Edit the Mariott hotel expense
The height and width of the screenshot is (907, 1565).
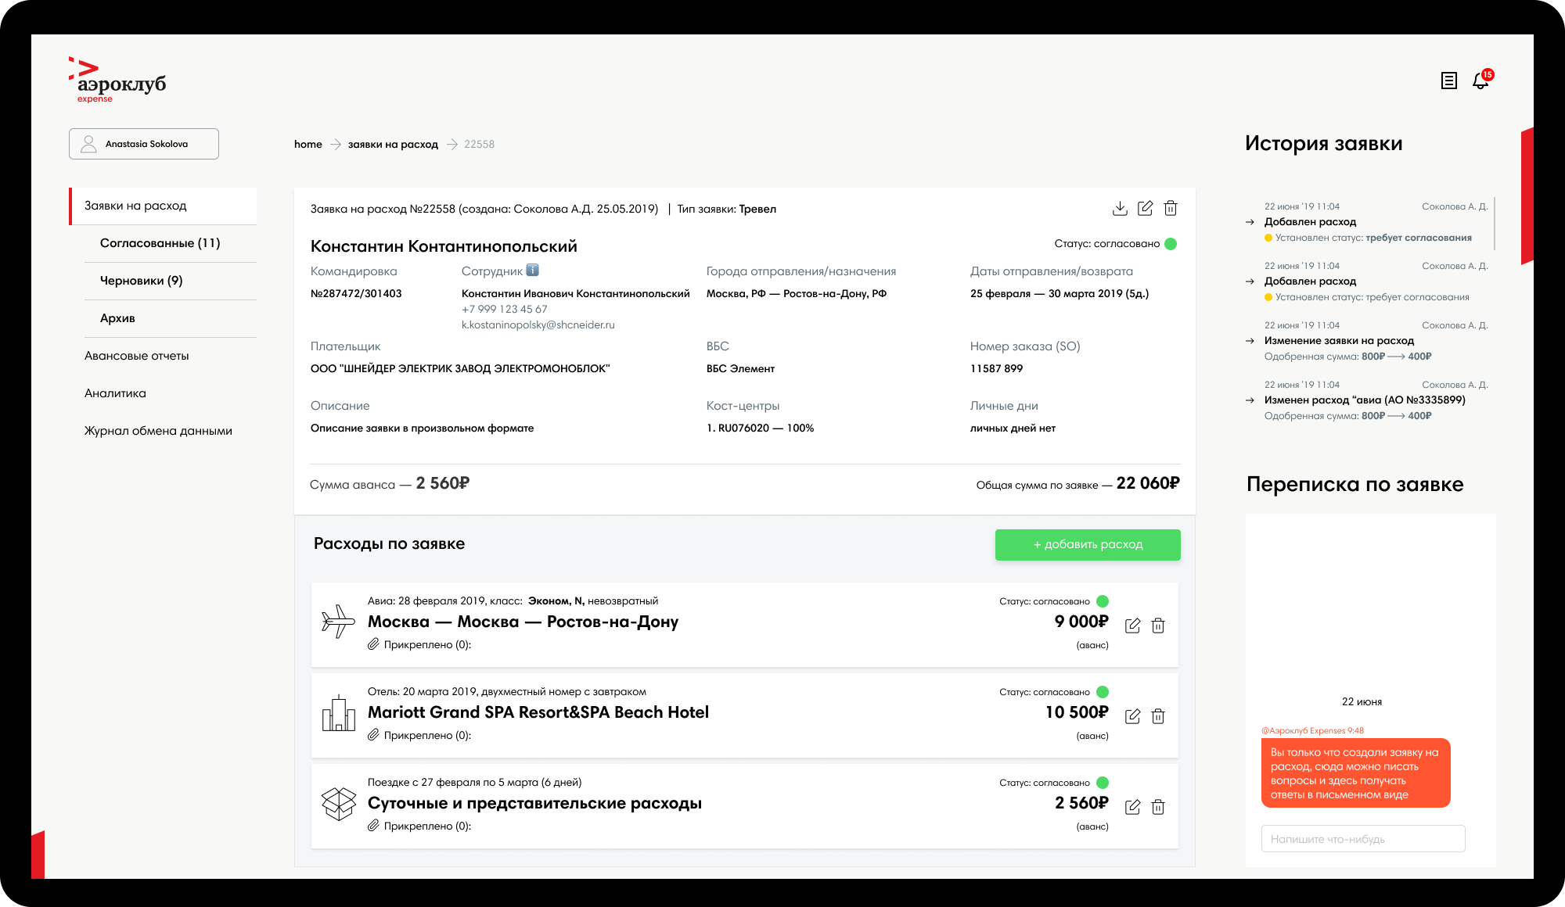click(x=1132, y=716)
